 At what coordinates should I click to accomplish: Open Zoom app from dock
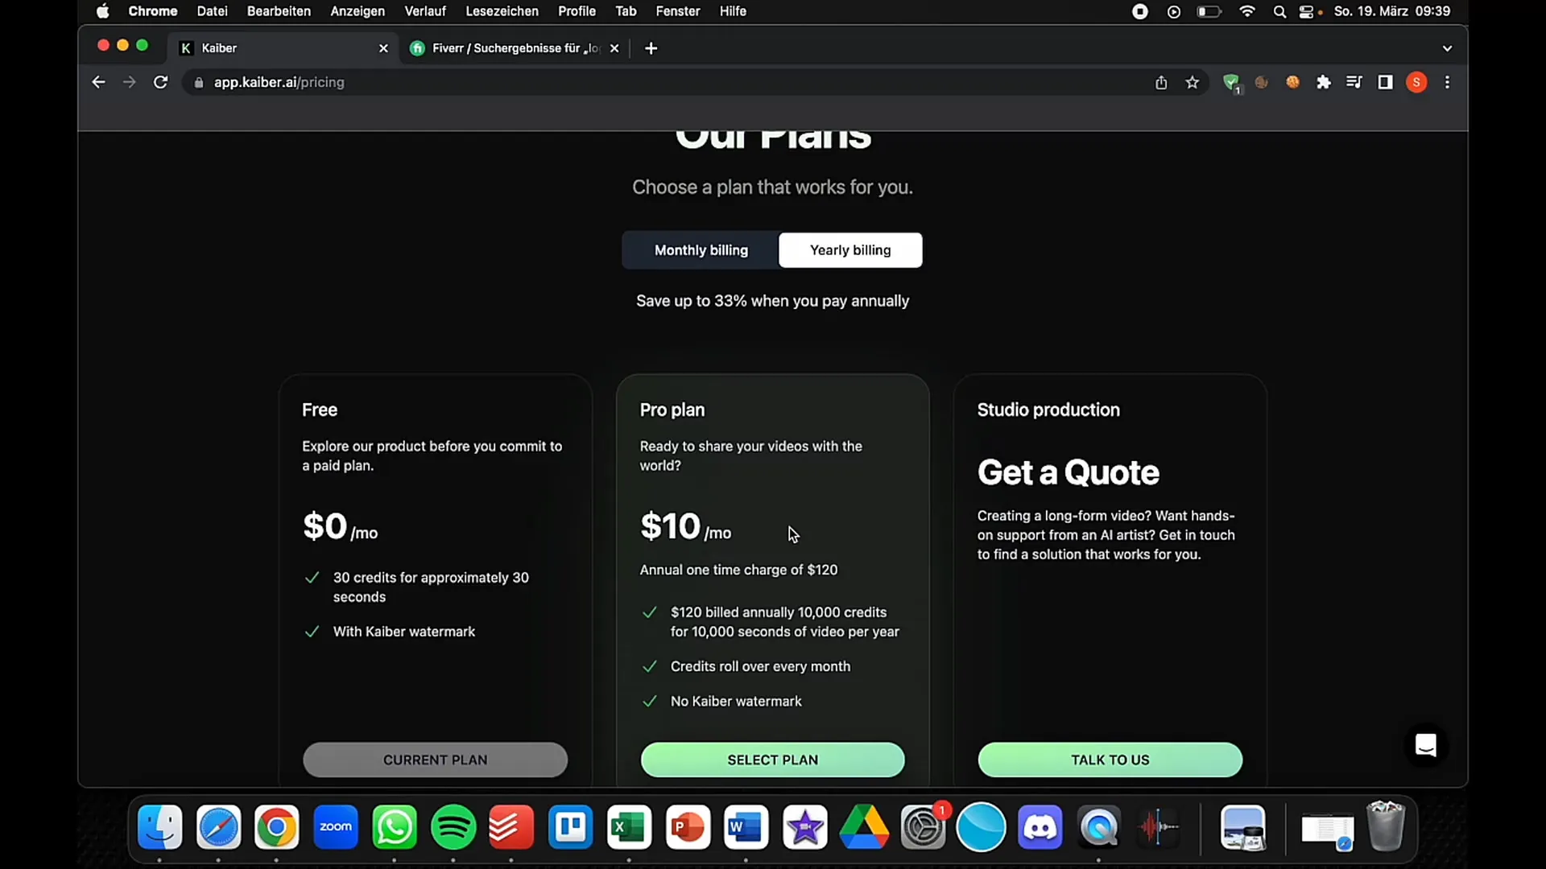click(x=336, y=826)
